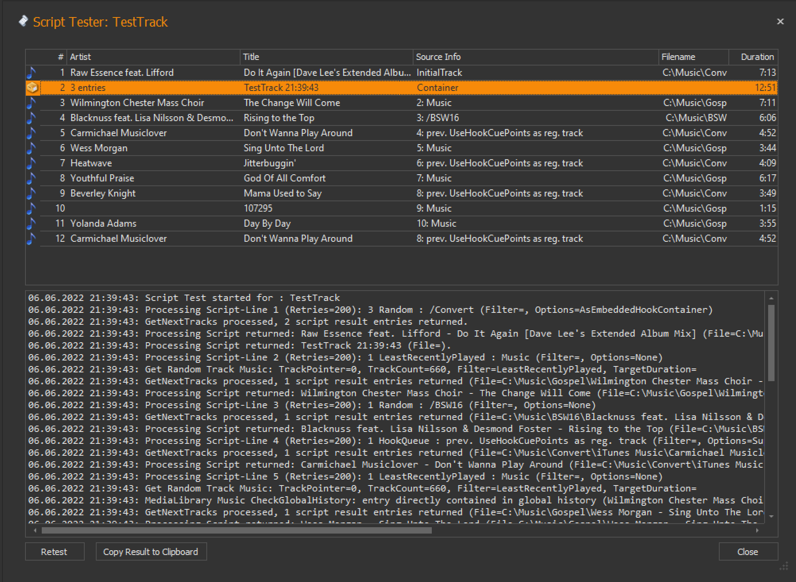Screen dimensions: 796x582
Task: Click note icon for Yolanda Adams row
Action: (31, 224)
